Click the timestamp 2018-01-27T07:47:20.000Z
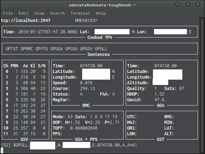Screen dimensions: 205x154 click(x=48, y=32)
